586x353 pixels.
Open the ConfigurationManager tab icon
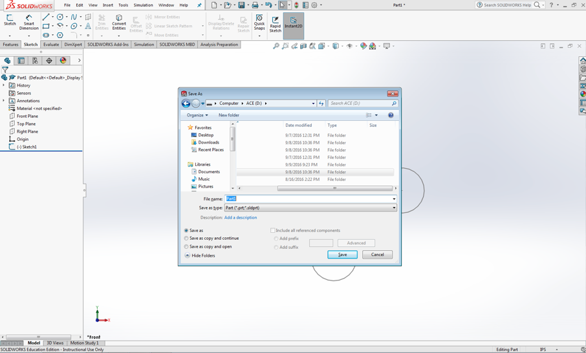[x=35, y=61]
